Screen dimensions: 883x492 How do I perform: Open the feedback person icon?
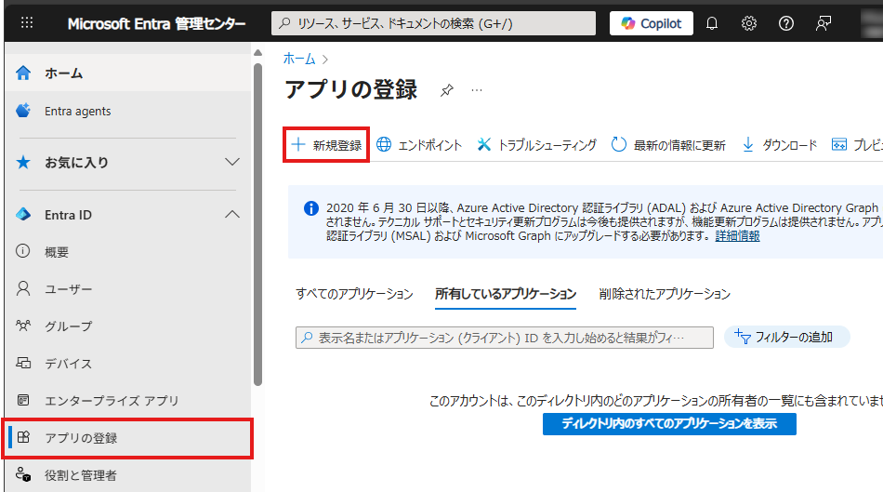823,23
